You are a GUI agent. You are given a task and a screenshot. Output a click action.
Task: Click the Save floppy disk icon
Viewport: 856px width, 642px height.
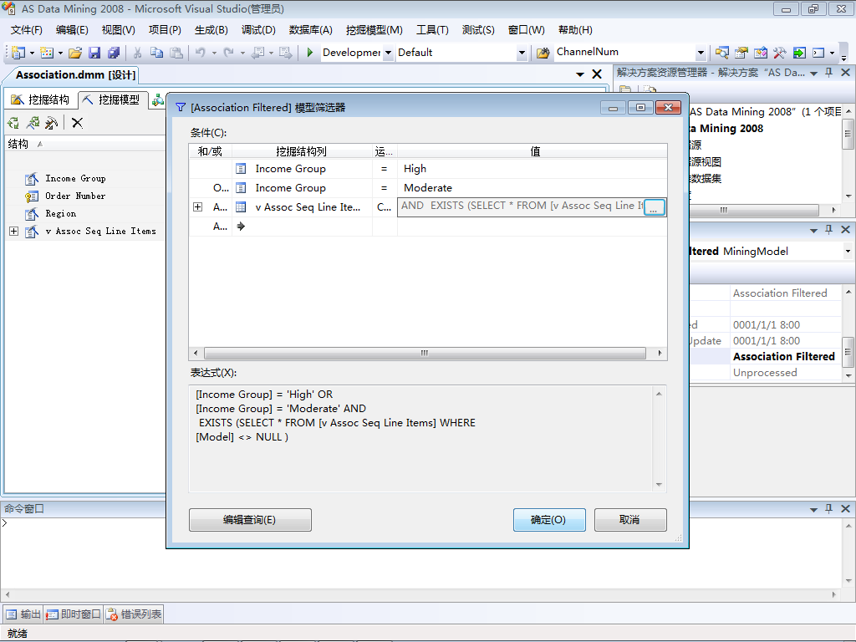click(x=94, y=53)
